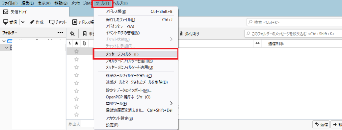Open アカウント設定(S) from Tools menu

(136, 118)
